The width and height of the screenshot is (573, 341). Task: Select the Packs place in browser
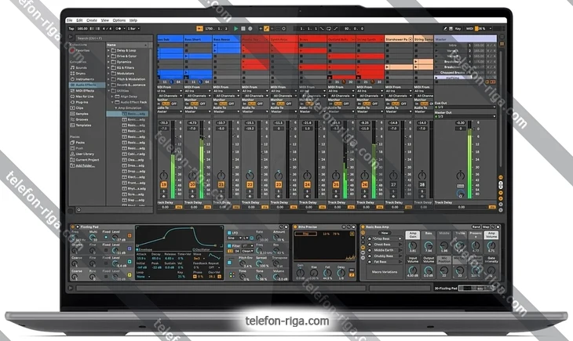(x=78, y=143)
